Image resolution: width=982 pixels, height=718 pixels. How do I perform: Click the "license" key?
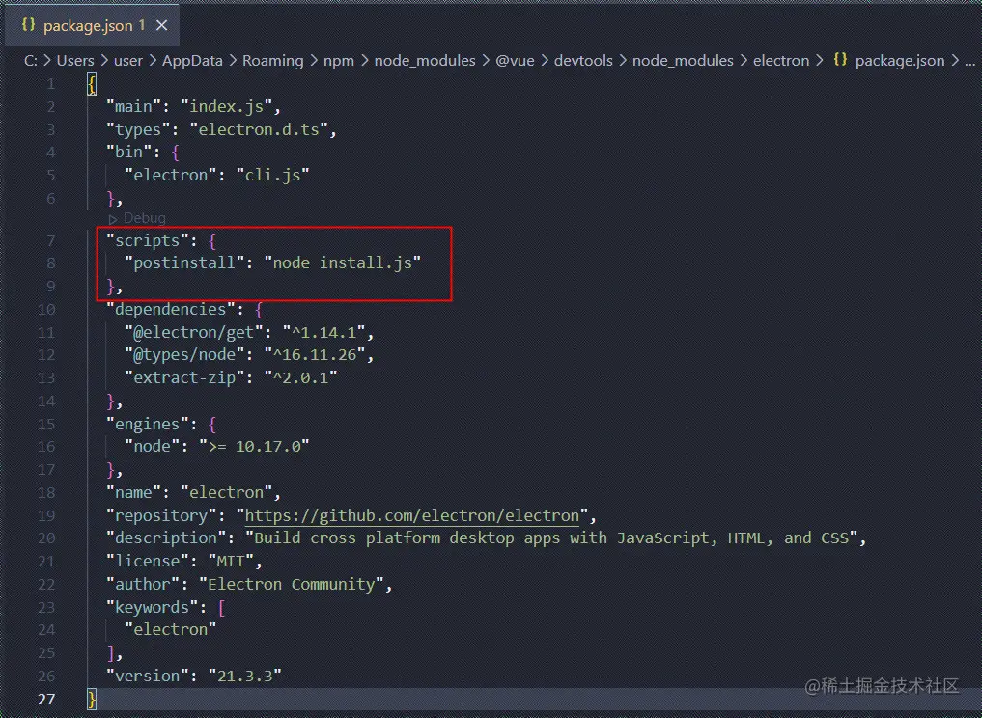[x=148, y=562]
